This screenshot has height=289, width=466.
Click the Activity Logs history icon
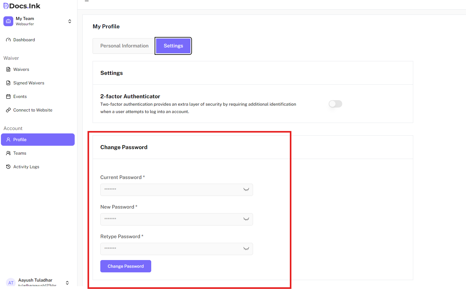8,167
